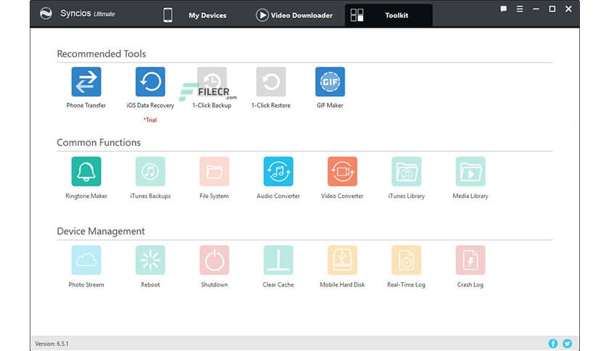Viewport: 606px width, 351px height.
Task: Minimize the Syncios window
Action: tap(536, 9)
